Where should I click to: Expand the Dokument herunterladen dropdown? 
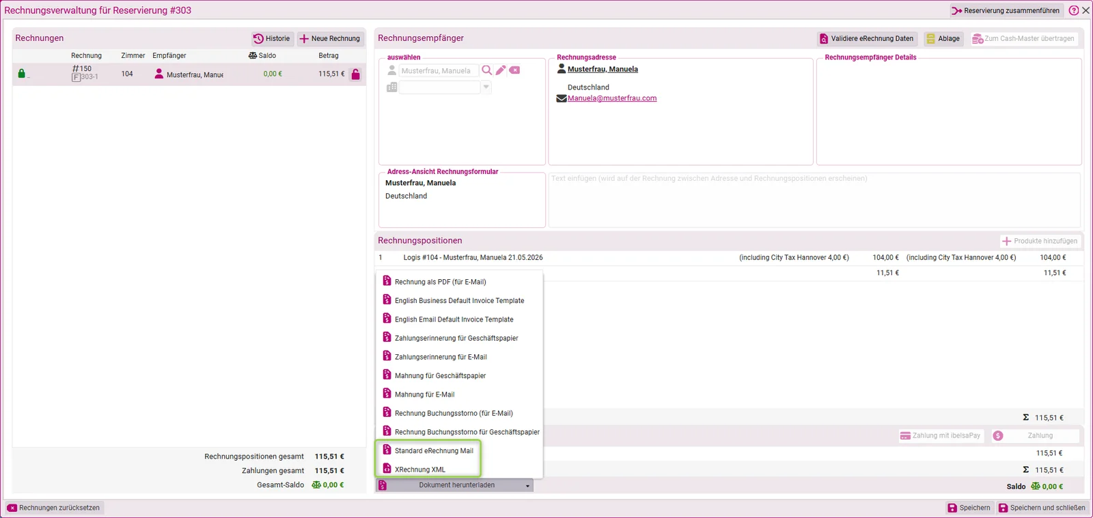[527, 486]
